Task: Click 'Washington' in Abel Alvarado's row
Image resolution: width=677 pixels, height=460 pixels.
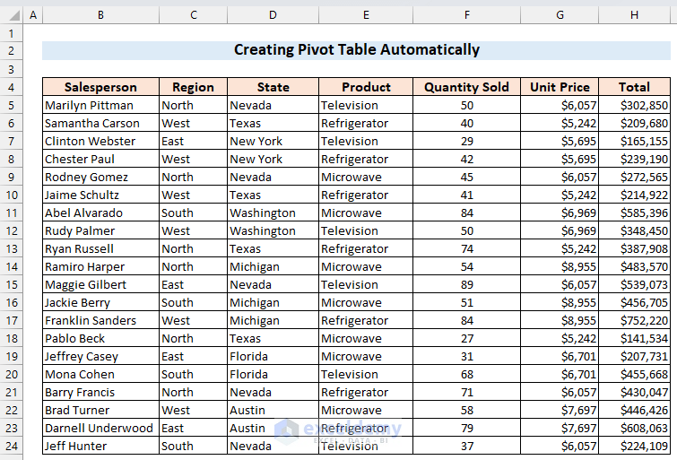Action: tap(273, 213)
